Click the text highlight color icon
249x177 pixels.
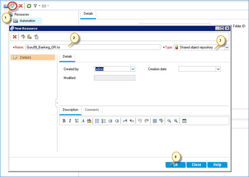[x=89, y=121]
